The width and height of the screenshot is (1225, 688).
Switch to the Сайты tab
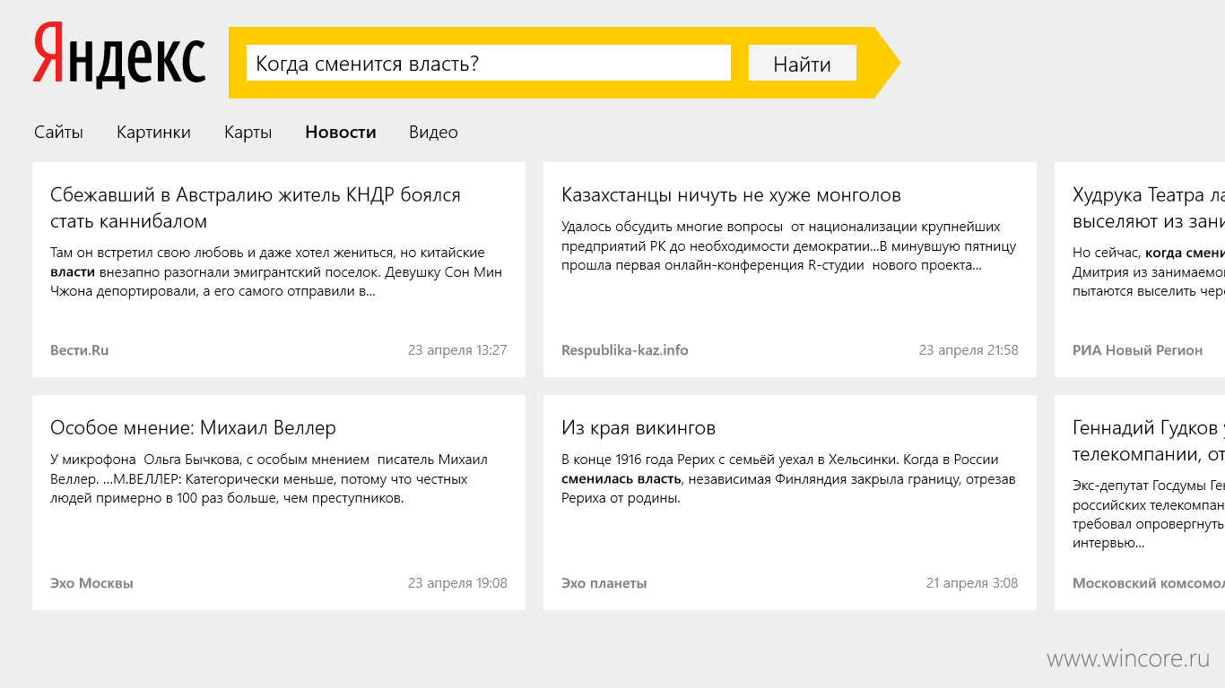click(58, 132)
